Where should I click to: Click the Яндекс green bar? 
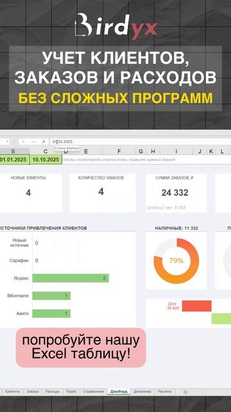click(71, 278)
